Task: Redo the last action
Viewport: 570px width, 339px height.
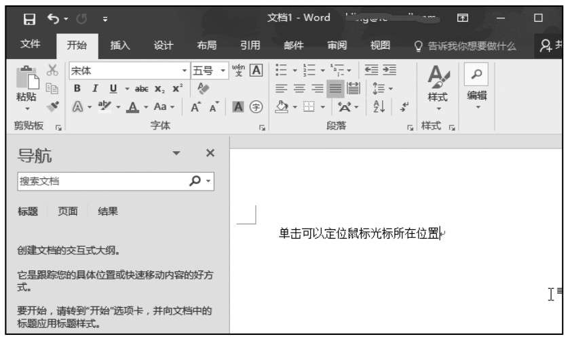Action: click(x=81, y=18)
